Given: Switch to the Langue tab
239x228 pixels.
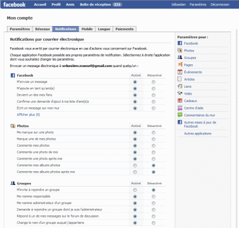Looking at the screenshot, I should pos(104,29).
